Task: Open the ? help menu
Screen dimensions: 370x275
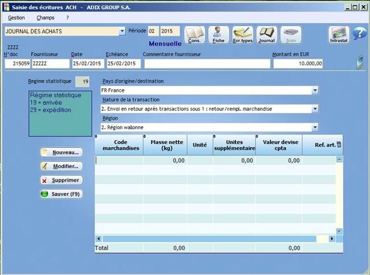Action: (x=68, y=18)
